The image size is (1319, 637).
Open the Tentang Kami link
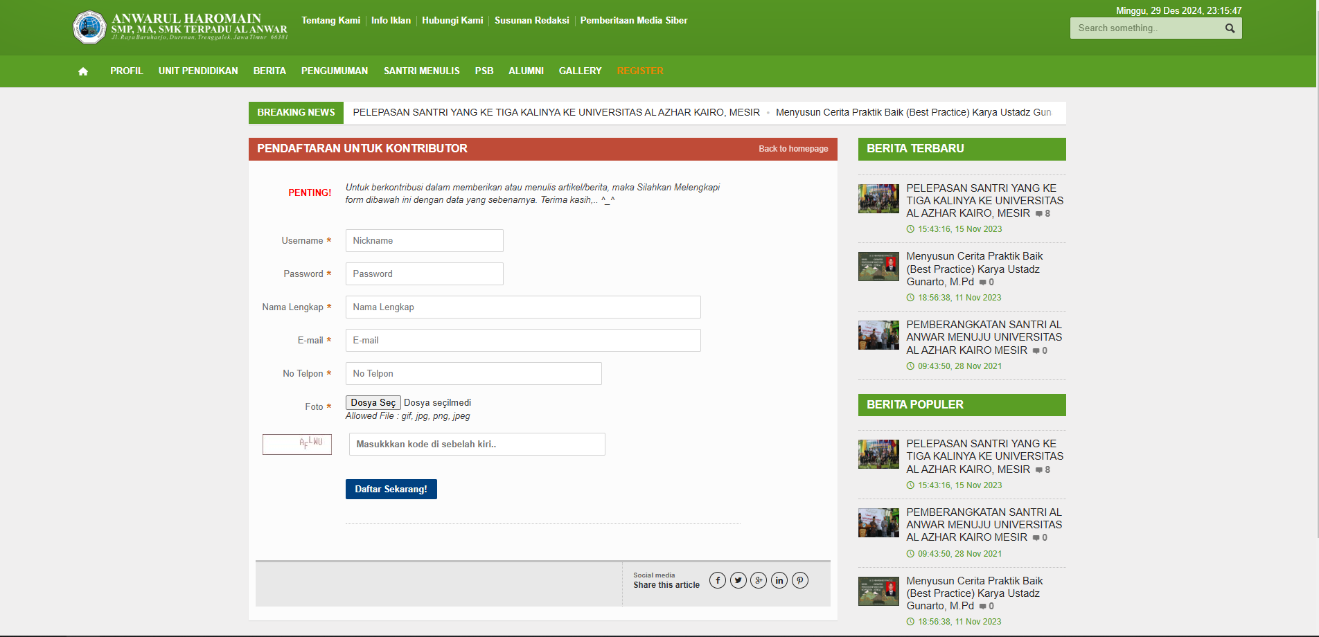point(331,21)
